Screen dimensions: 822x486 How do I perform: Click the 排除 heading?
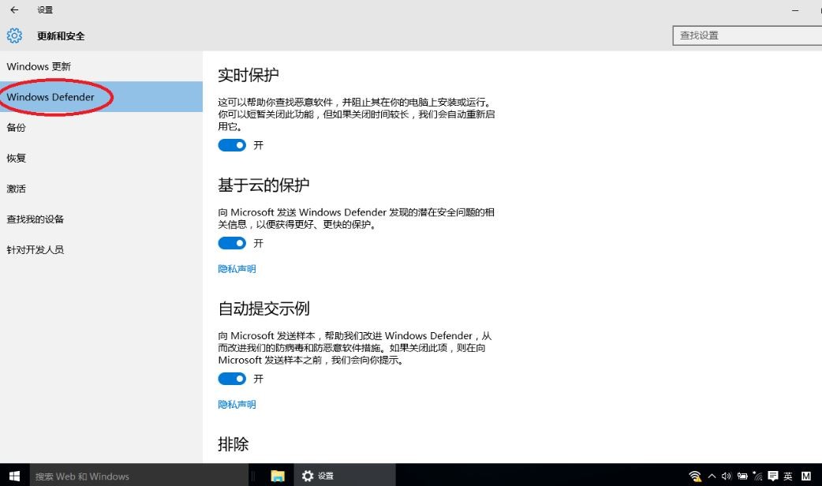pyautogui.click(x=234, y=444)
